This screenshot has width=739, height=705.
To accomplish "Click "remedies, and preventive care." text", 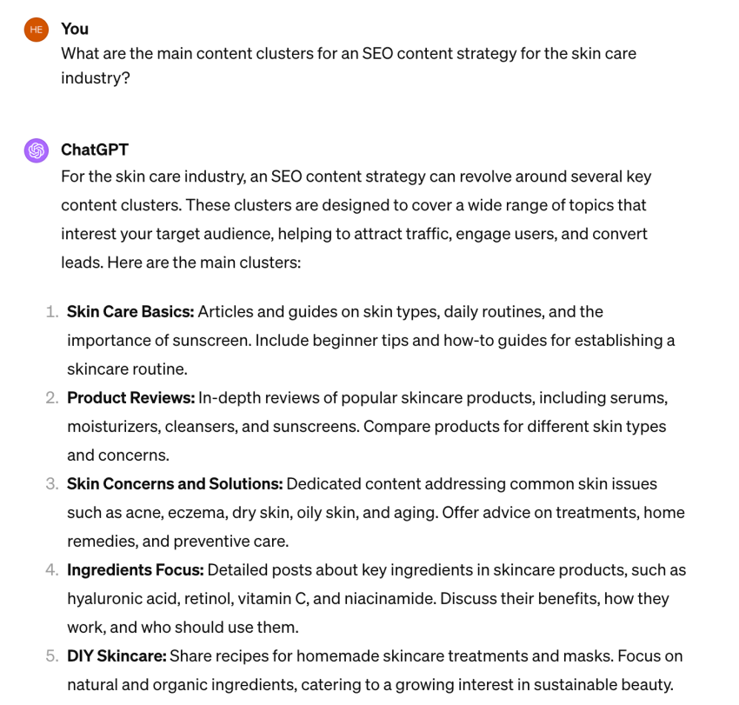I will (x=178, y=542).
